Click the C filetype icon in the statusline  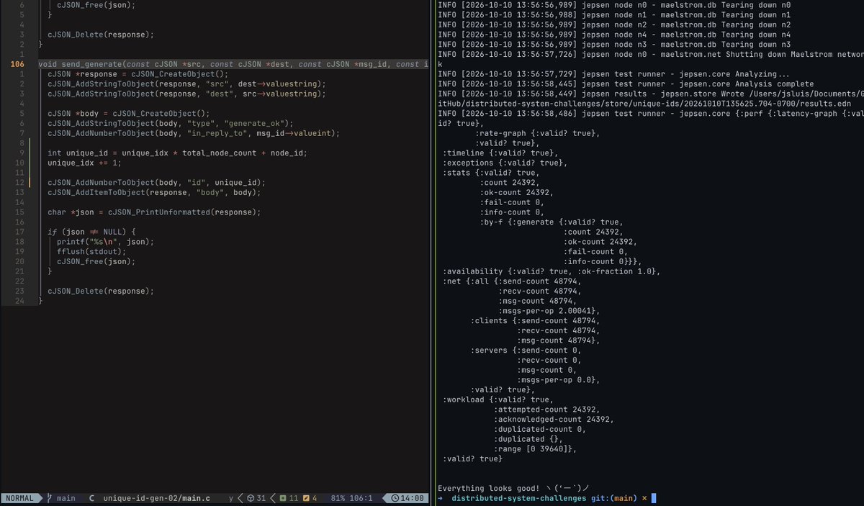click(x=92, y=498)
